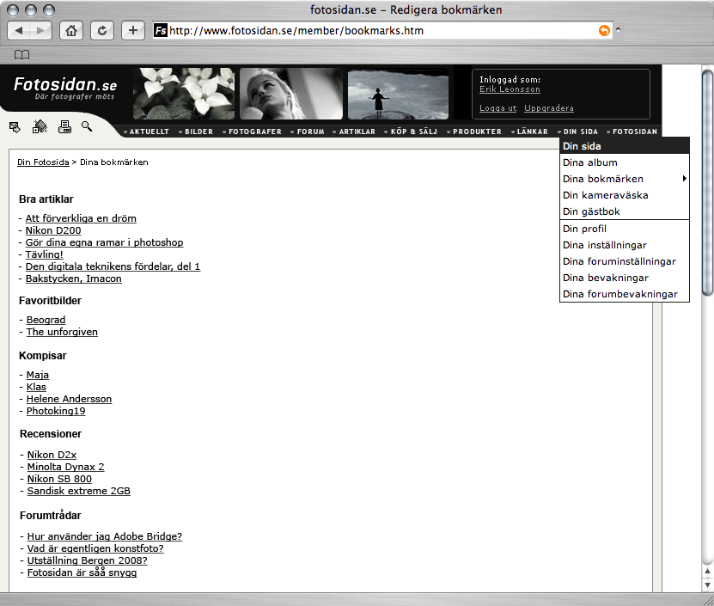Open the Nikon D200 article link

[53, 230]
